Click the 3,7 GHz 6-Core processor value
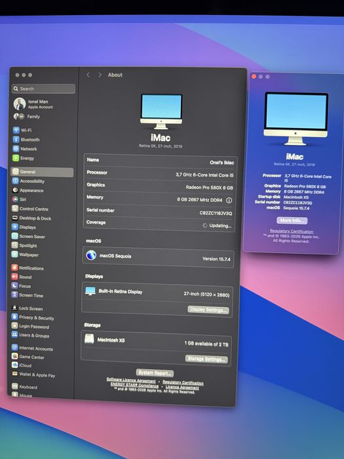 pyautogui.click(x=204, y=175)
